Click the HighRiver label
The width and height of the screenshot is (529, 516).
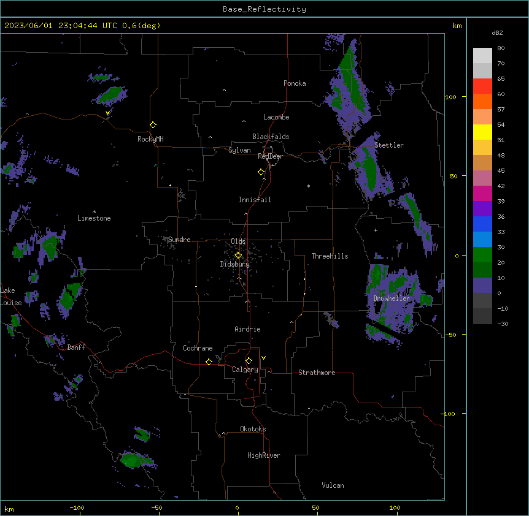[264, 455]
